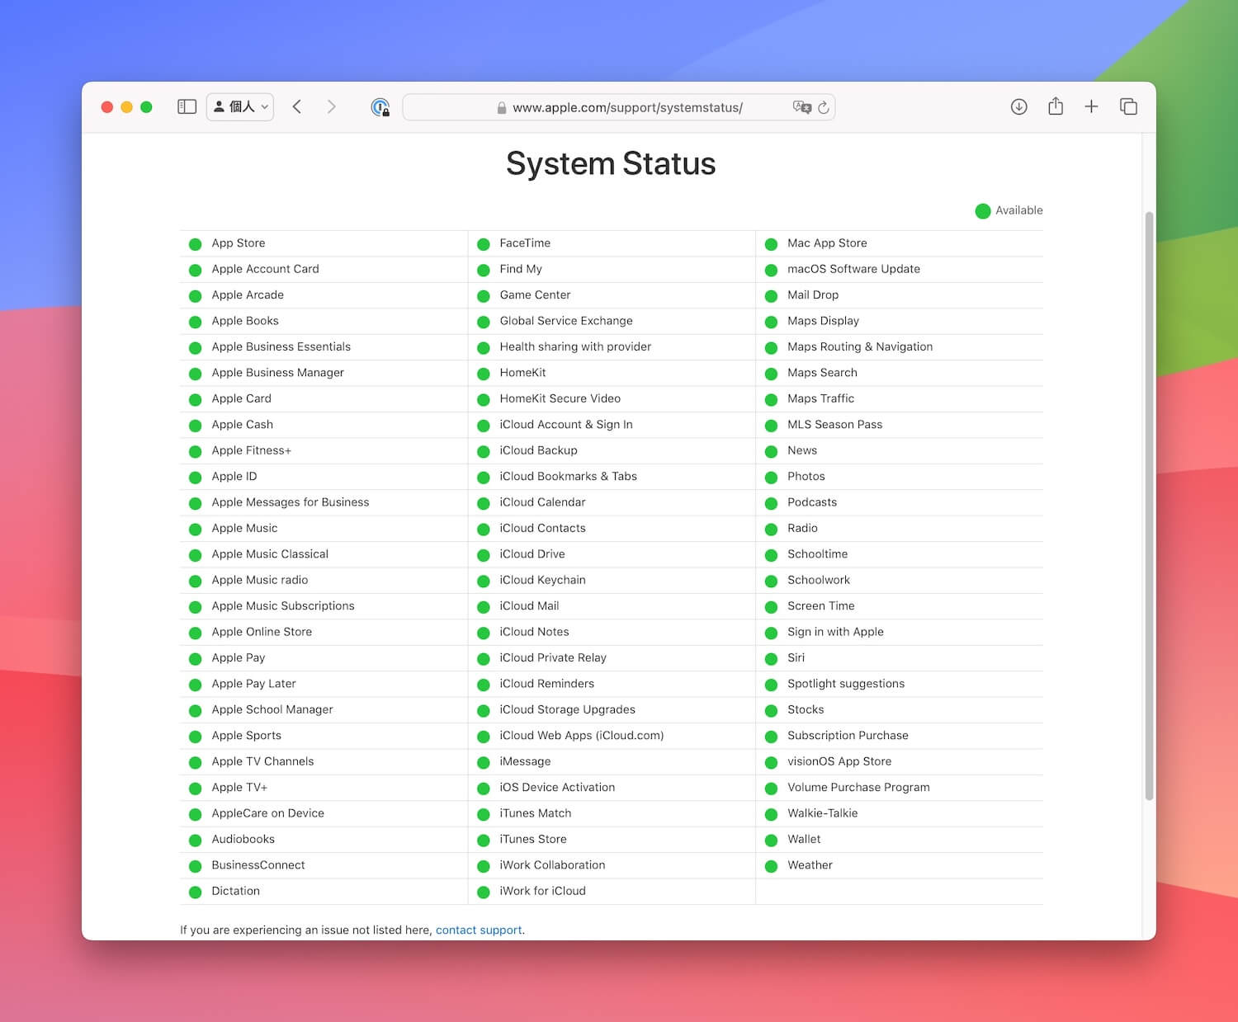Viewport: 1238px width, 1022px height.
Task: Open the password manager extension icon
Action: click(380, 107)
